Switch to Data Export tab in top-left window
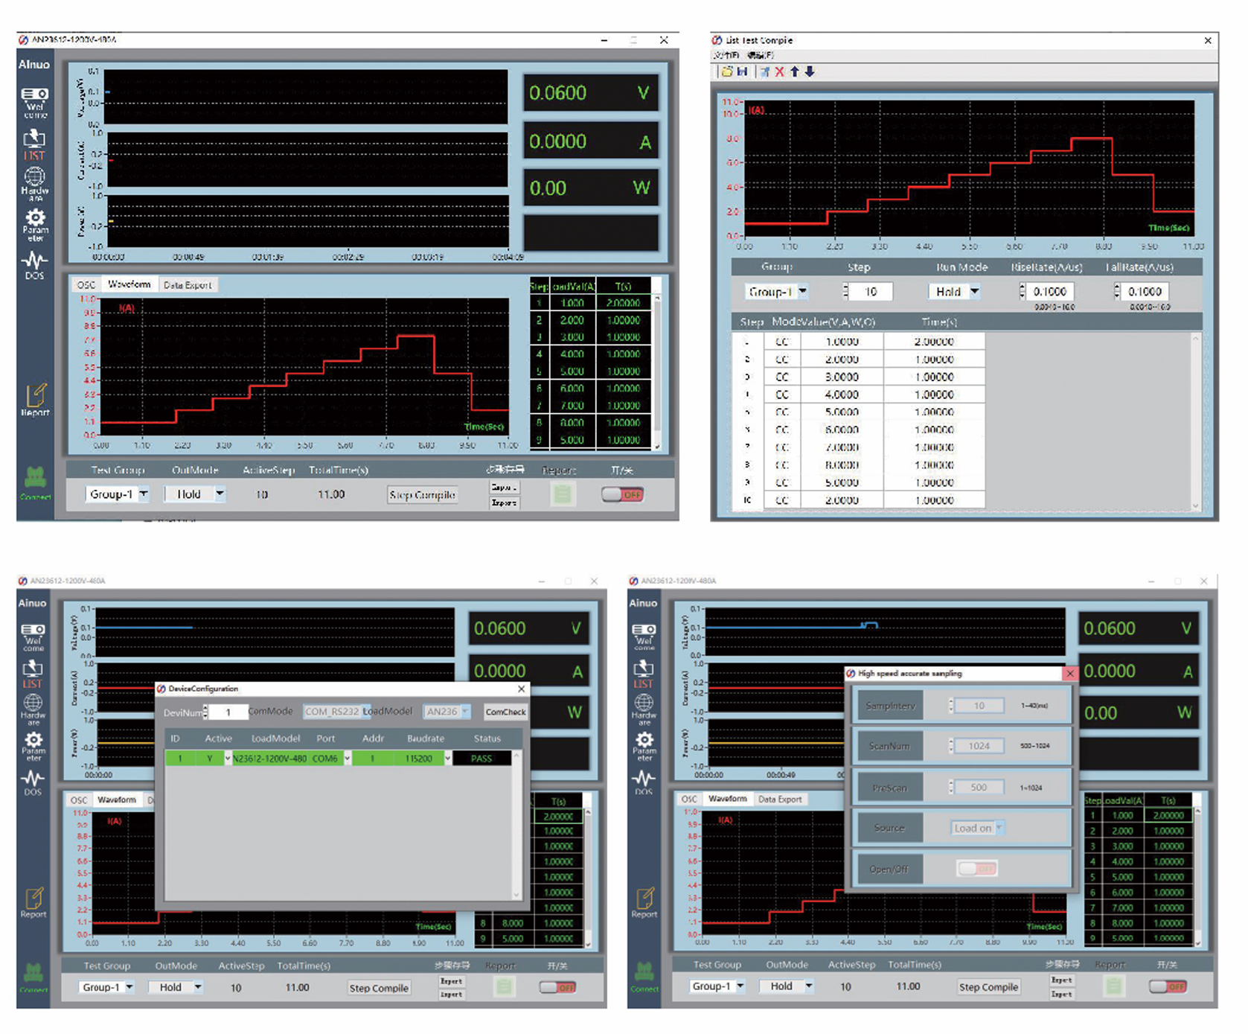 tap(188, 285)
